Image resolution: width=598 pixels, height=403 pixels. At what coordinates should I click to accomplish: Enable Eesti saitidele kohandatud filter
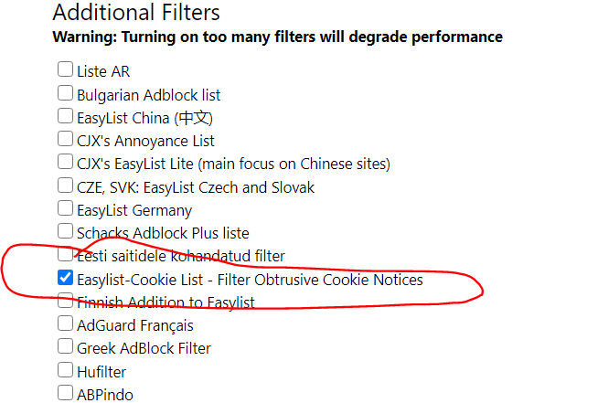pos(65,255)
